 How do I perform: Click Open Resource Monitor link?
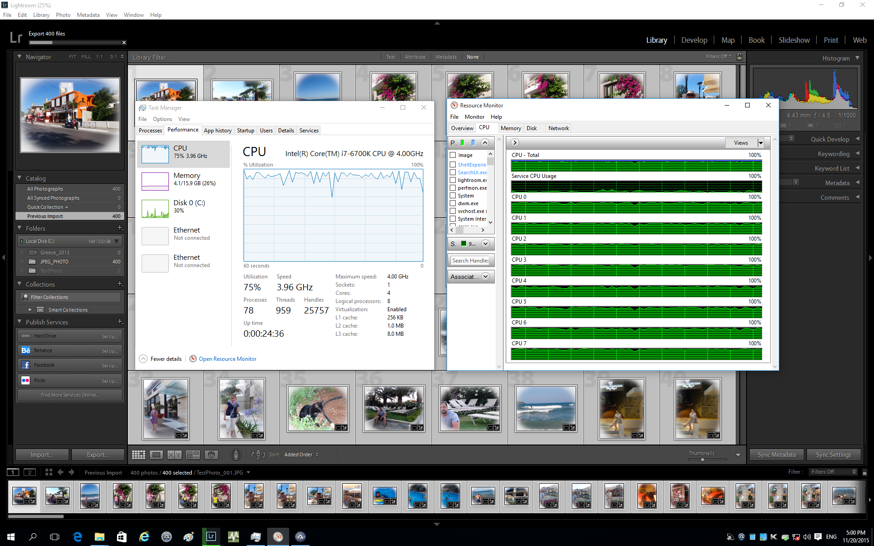[x=227, y=359]
